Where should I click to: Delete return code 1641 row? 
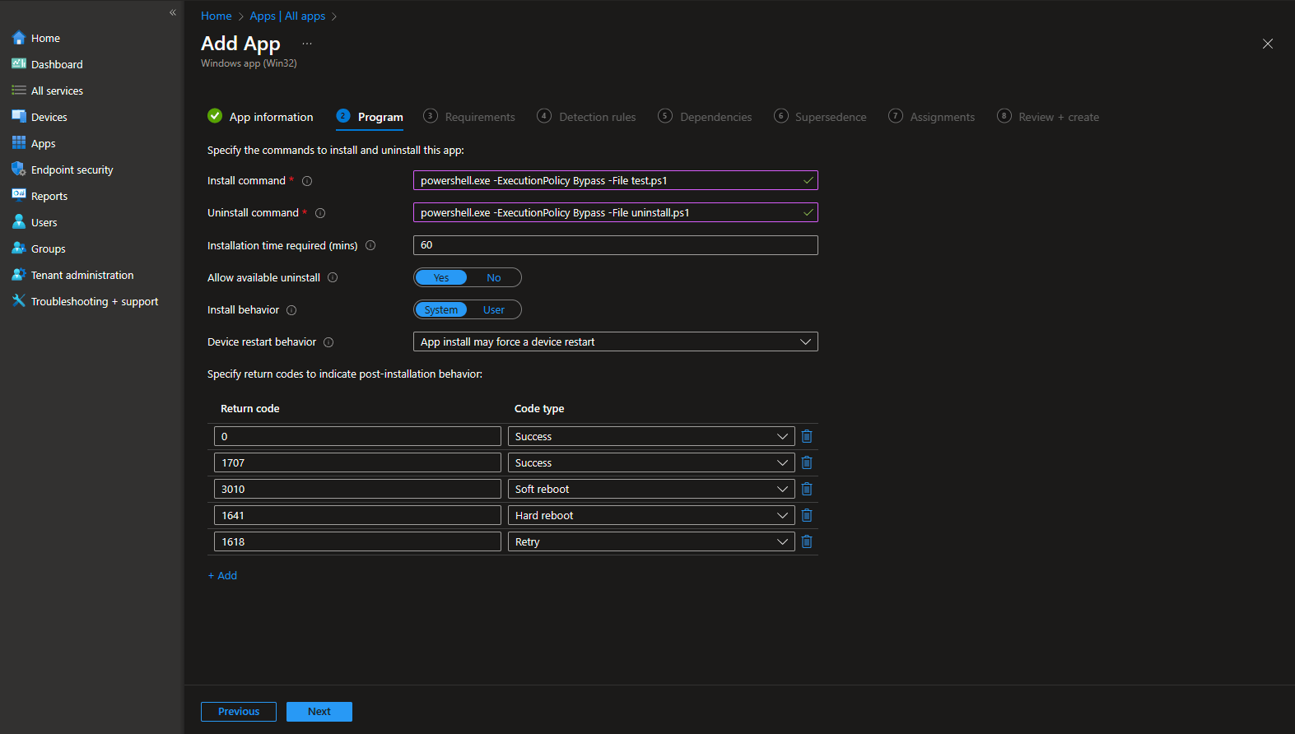(807, 515)
